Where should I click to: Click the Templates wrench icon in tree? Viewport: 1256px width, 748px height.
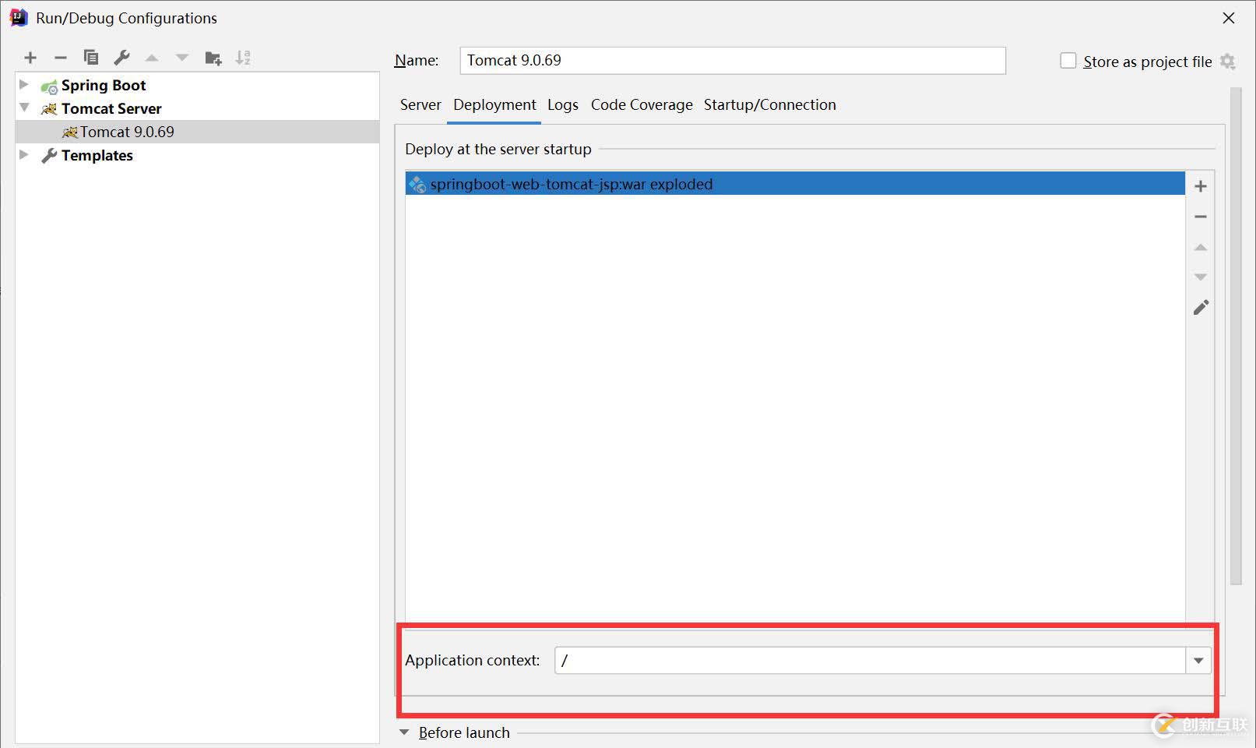pos(49,156)
